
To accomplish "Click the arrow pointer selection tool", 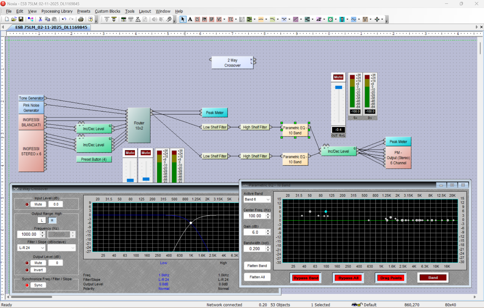I will pyautogui.click(x=183, y=19).
